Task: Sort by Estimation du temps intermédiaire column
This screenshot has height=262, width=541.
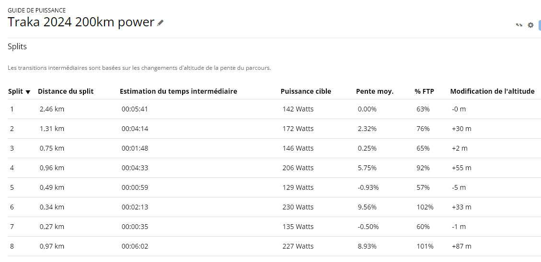Action: [178, 92]
